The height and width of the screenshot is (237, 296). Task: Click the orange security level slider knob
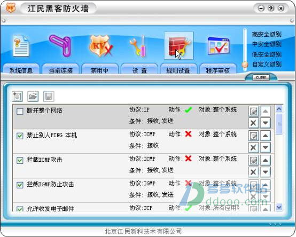pyautogui.click(x=245, y=65)
